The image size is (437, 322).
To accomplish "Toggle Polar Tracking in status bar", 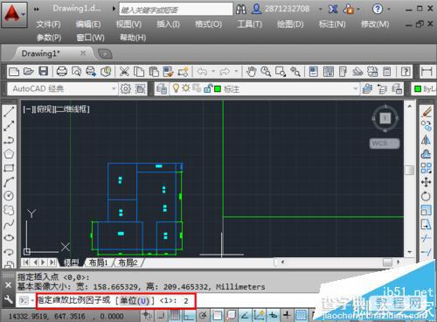I will (203, 315).
